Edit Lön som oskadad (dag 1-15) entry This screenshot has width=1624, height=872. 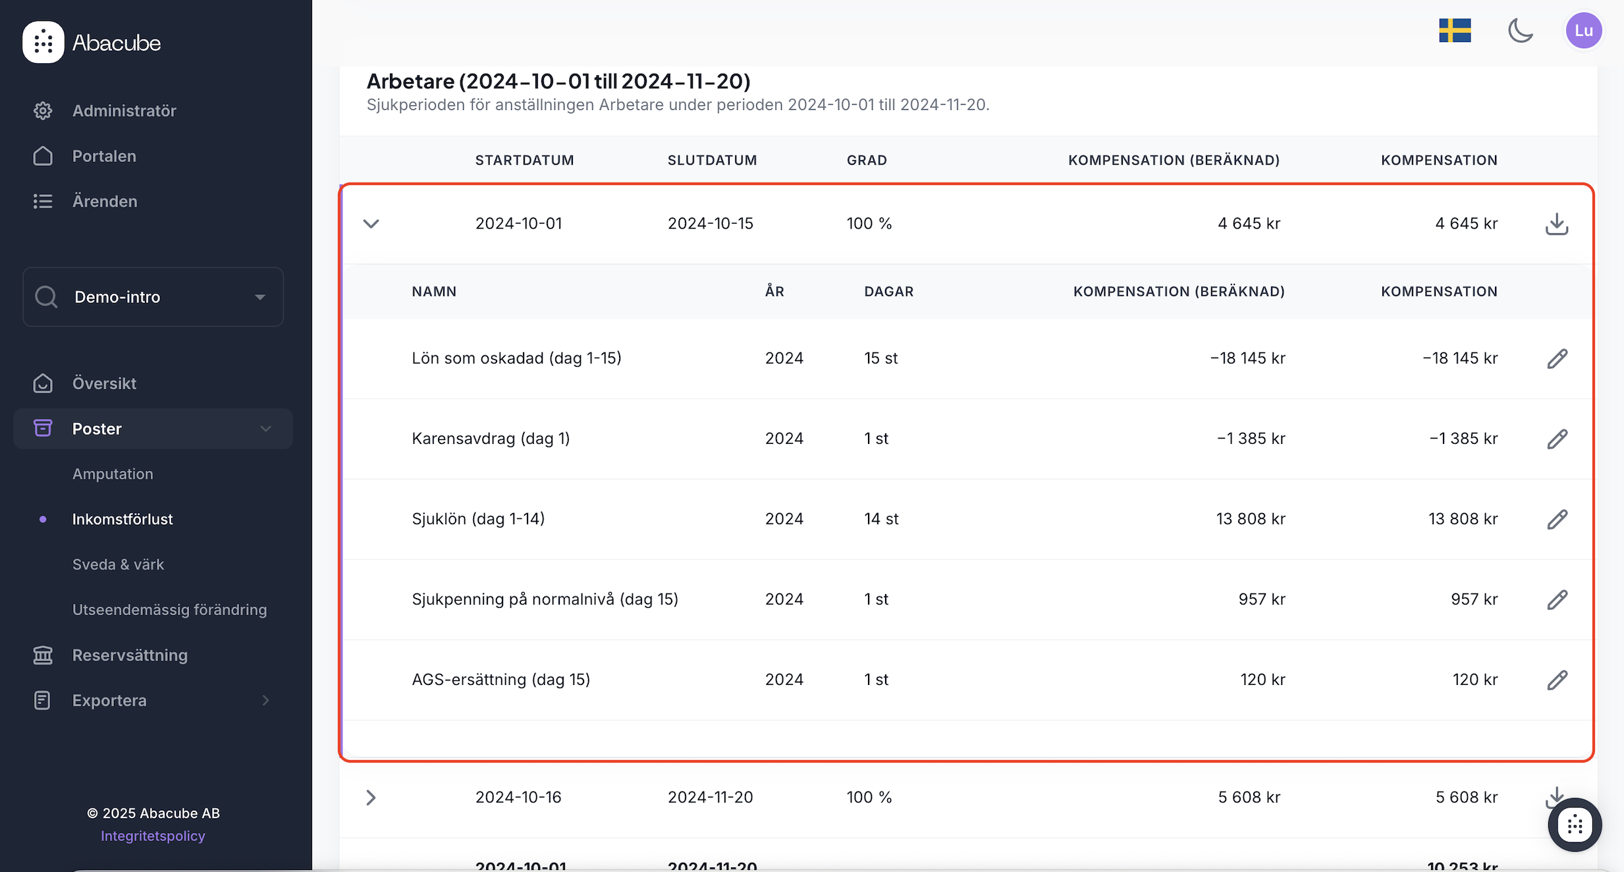point(1557,358)
